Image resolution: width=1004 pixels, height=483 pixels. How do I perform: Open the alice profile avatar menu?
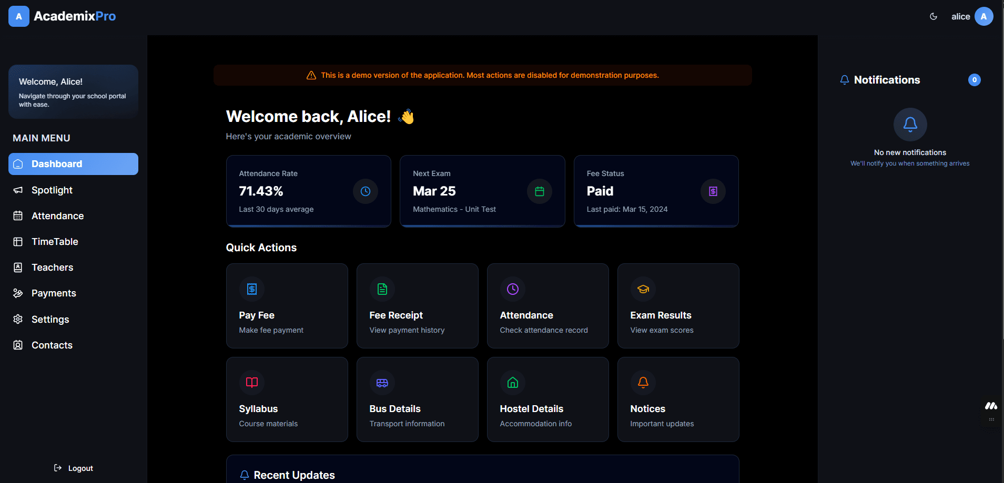click(983, 16)
